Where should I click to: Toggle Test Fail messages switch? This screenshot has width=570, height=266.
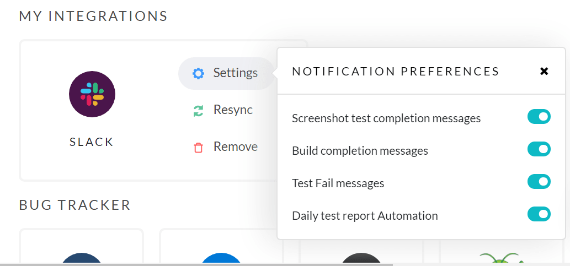click(x=539, y=182)
